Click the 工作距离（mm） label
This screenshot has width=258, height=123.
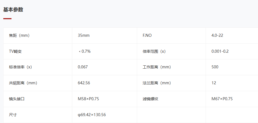click(x=157, y=67)
